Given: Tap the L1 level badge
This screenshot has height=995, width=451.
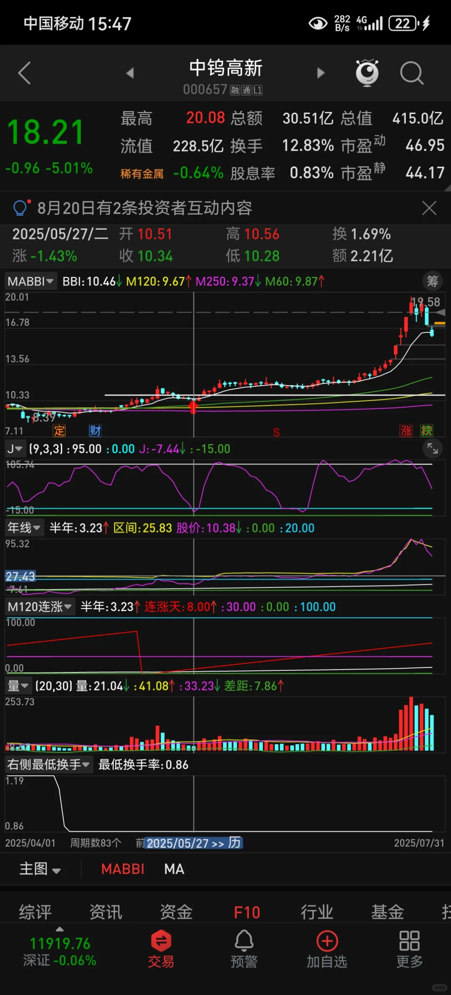Looking at the screenshot, I should (x=258, y=90).
